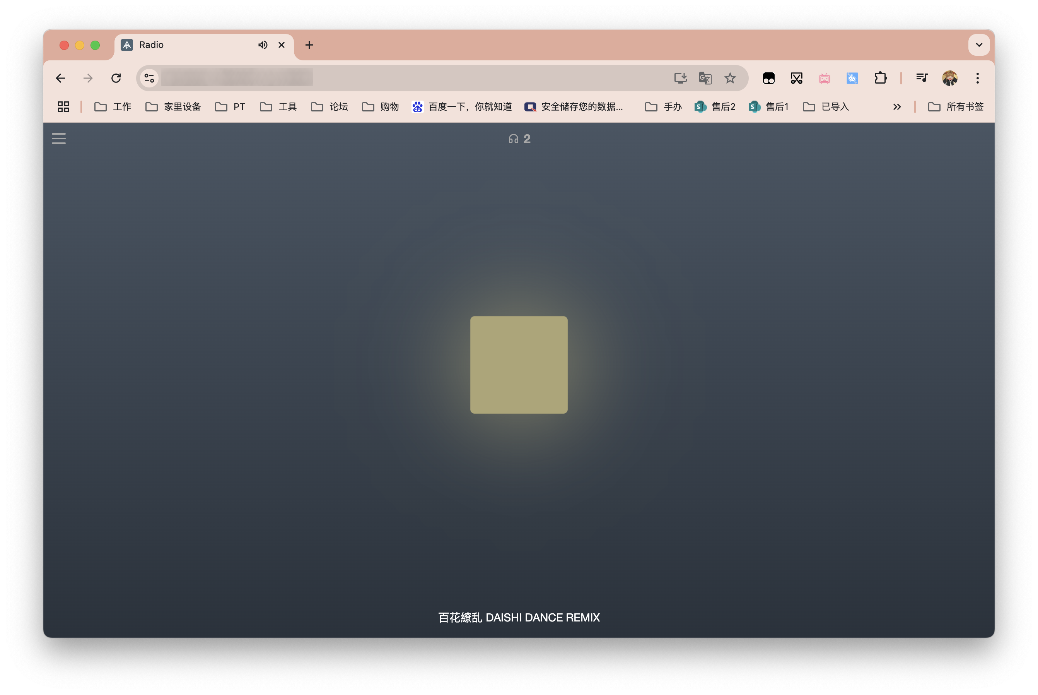Minimize the window with yellow button
This screenshot has width=1038, height=695.
80,45
